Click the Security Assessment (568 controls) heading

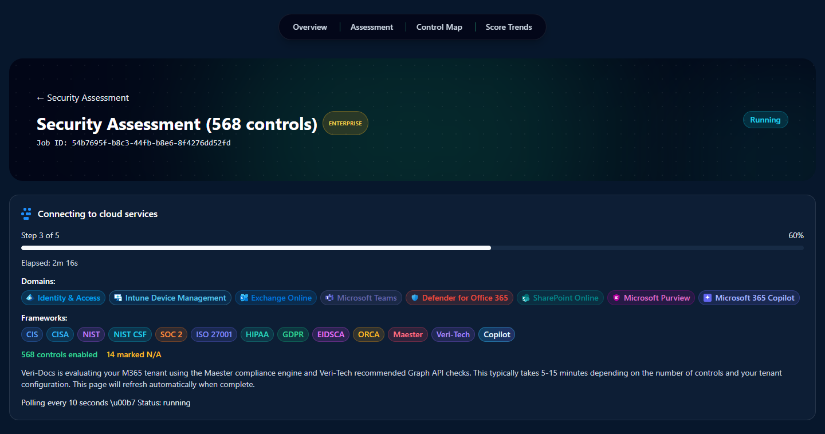pos(177,124)
